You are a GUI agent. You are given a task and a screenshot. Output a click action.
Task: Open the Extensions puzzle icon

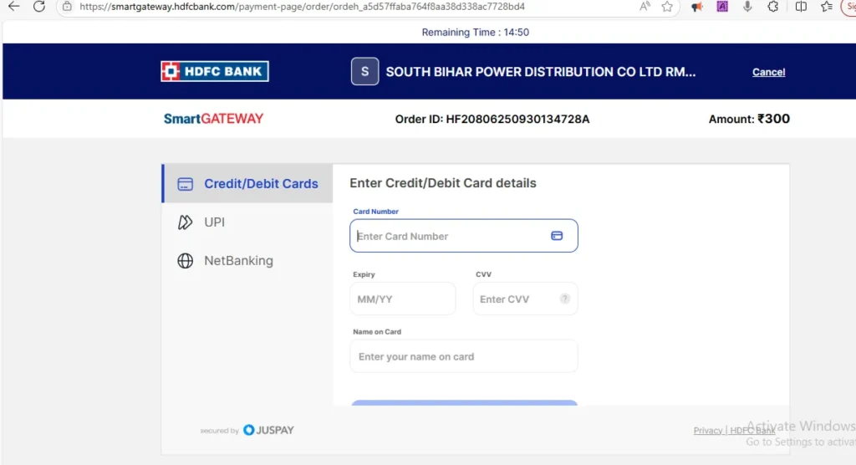point(773,7)
